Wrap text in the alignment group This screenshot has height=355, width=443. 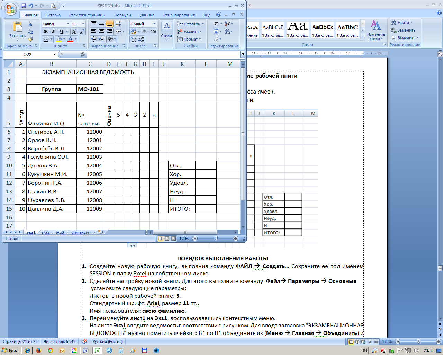[118, 24]
